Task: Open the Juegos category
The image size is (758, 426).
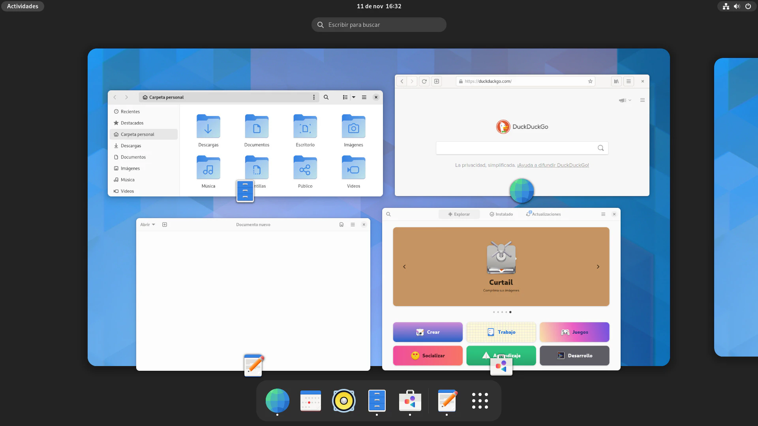Action: pyautogui.click(x=574, y=332)
